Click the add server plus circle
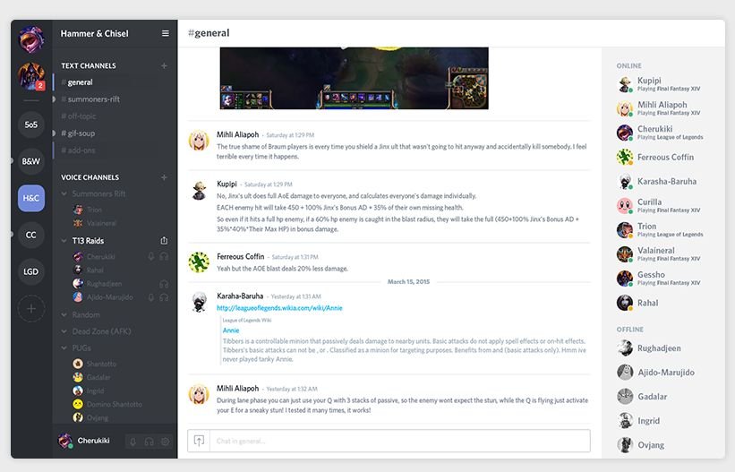The width and height of the screenshot is (735, 472). (x=31, y=309)
